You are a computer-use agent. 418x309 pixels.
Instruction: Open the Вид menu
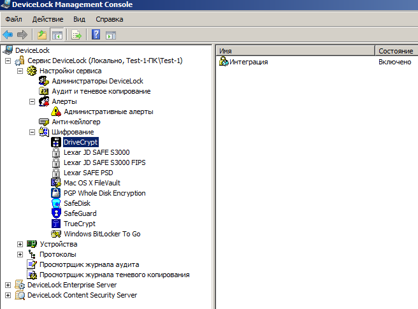[80, 19]
